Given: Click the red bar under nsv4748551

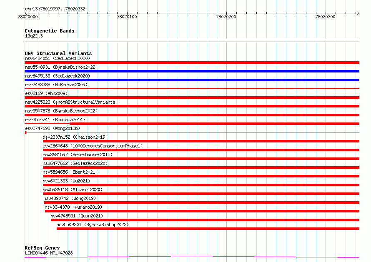Looking at the screenshot, I should click(x=205, y=220).
